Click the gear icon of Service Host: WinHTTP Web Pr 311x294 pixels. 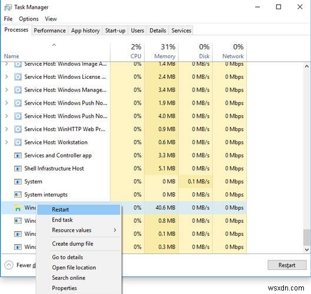pyautogui.click(x=18, y=129)
